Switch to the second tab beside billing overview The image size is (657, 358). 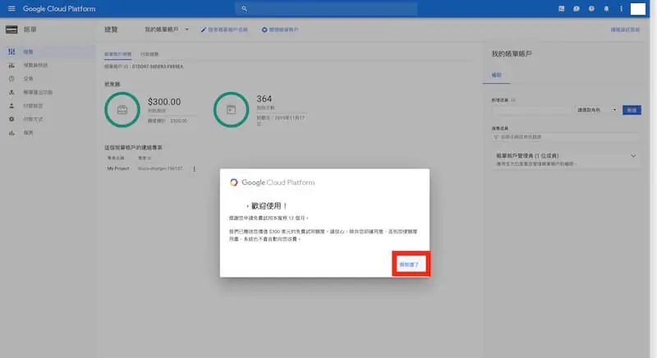(149, 54)
